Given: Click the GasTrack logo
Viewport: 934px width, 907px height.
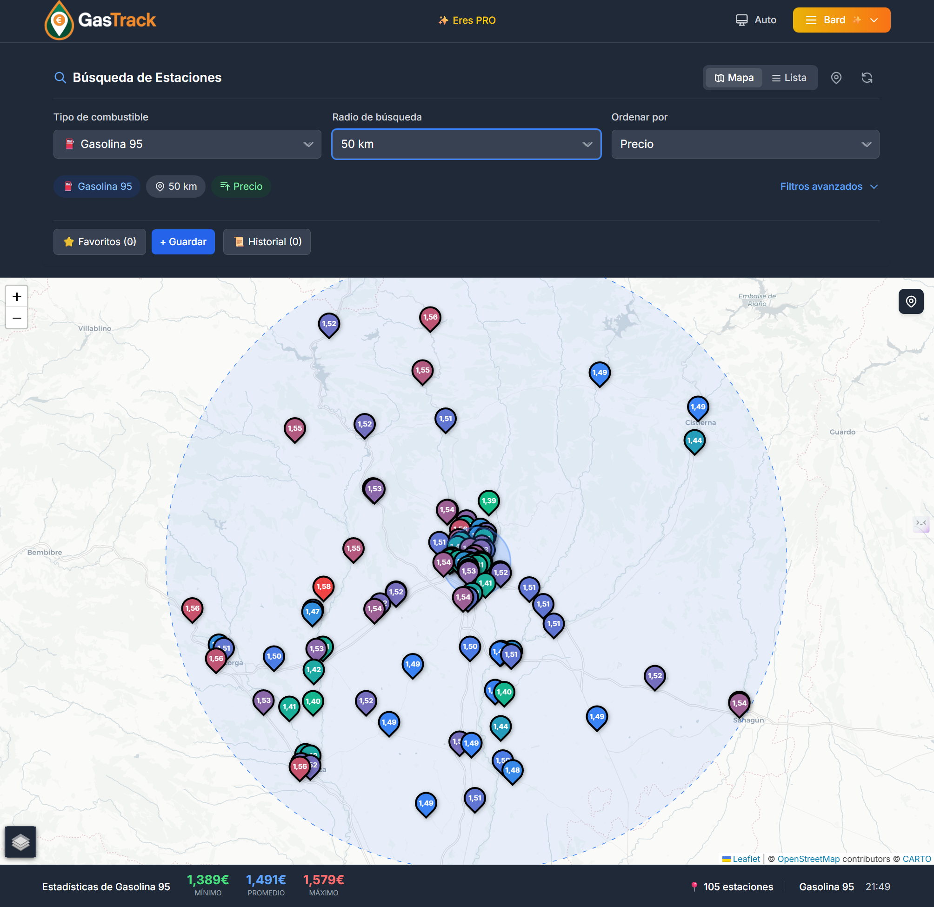Looking at the screenshot, I should pos(100,20).
